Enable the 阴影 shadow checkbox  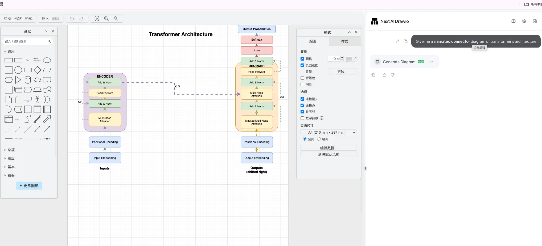tap(302, 84)
